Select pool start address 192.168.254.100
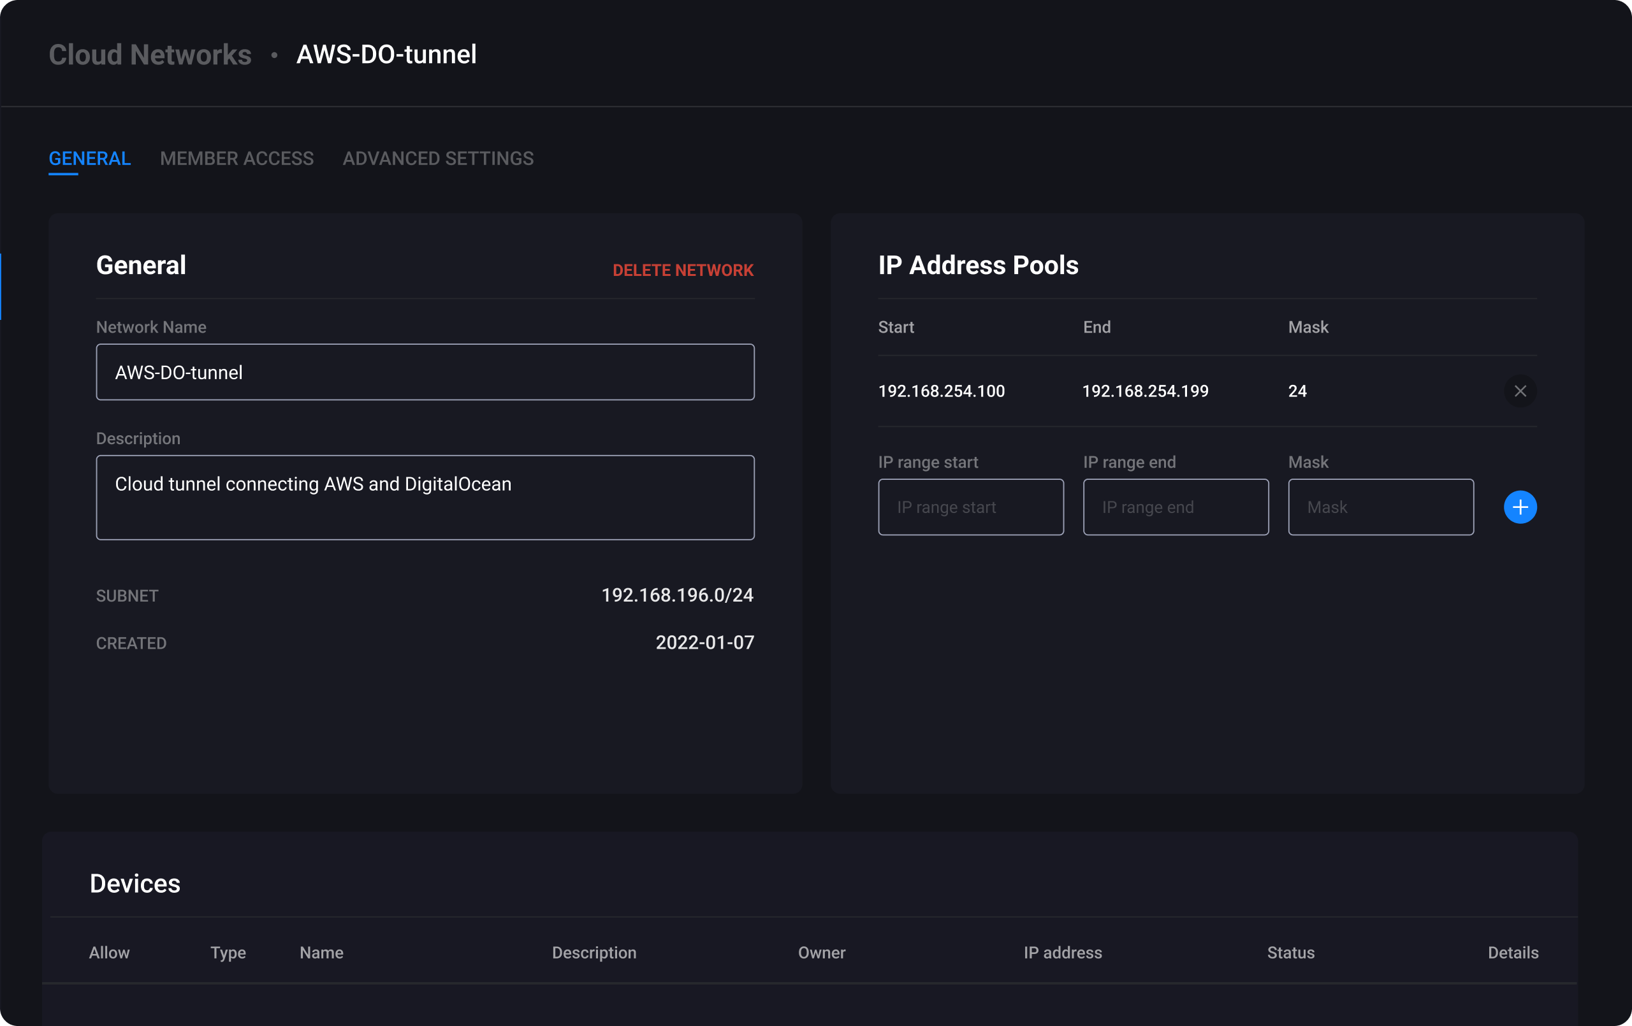The height and width of the screenshot is (1026, 1632). pos(942,391)
